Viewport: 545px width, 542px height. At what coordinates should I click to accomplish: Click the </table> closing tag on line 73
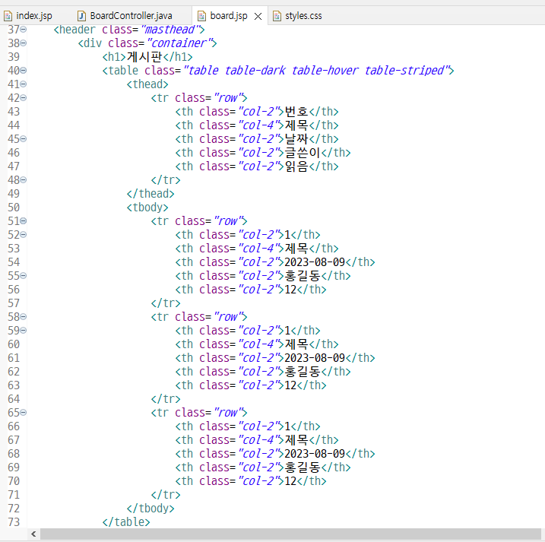coord(126,521)
